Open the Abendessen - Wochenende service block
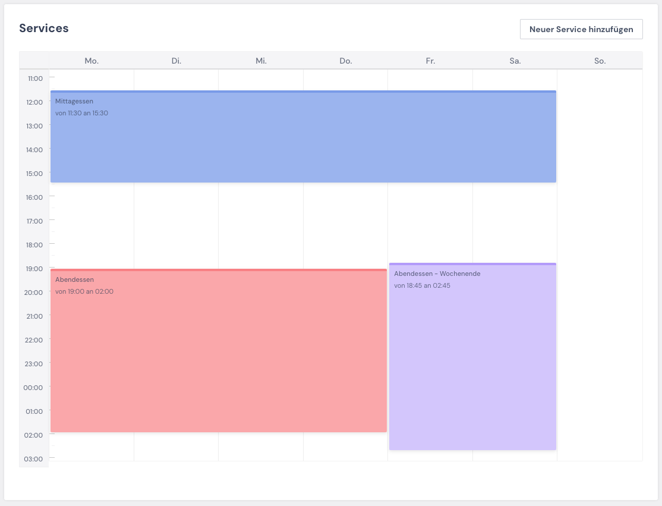The width and height of the screenshot is (662, 506). tap(472, 357)
